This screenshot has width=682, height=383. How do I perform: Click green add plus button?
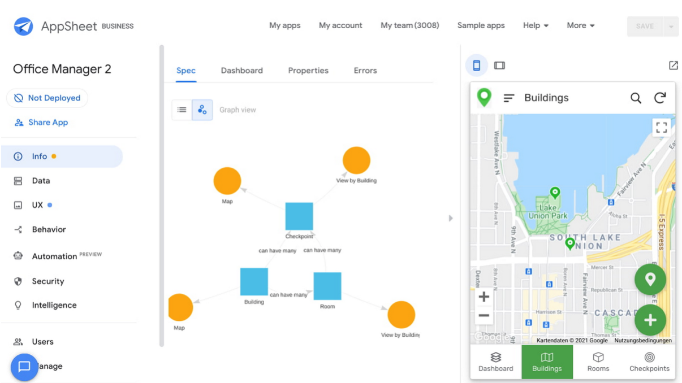[x=650, y=320]
